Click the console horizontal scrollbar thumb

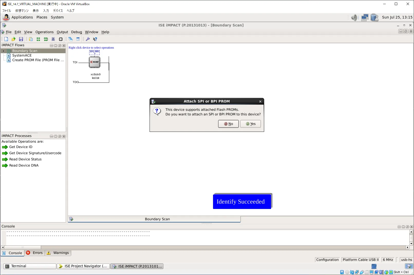tap(23, 247)
